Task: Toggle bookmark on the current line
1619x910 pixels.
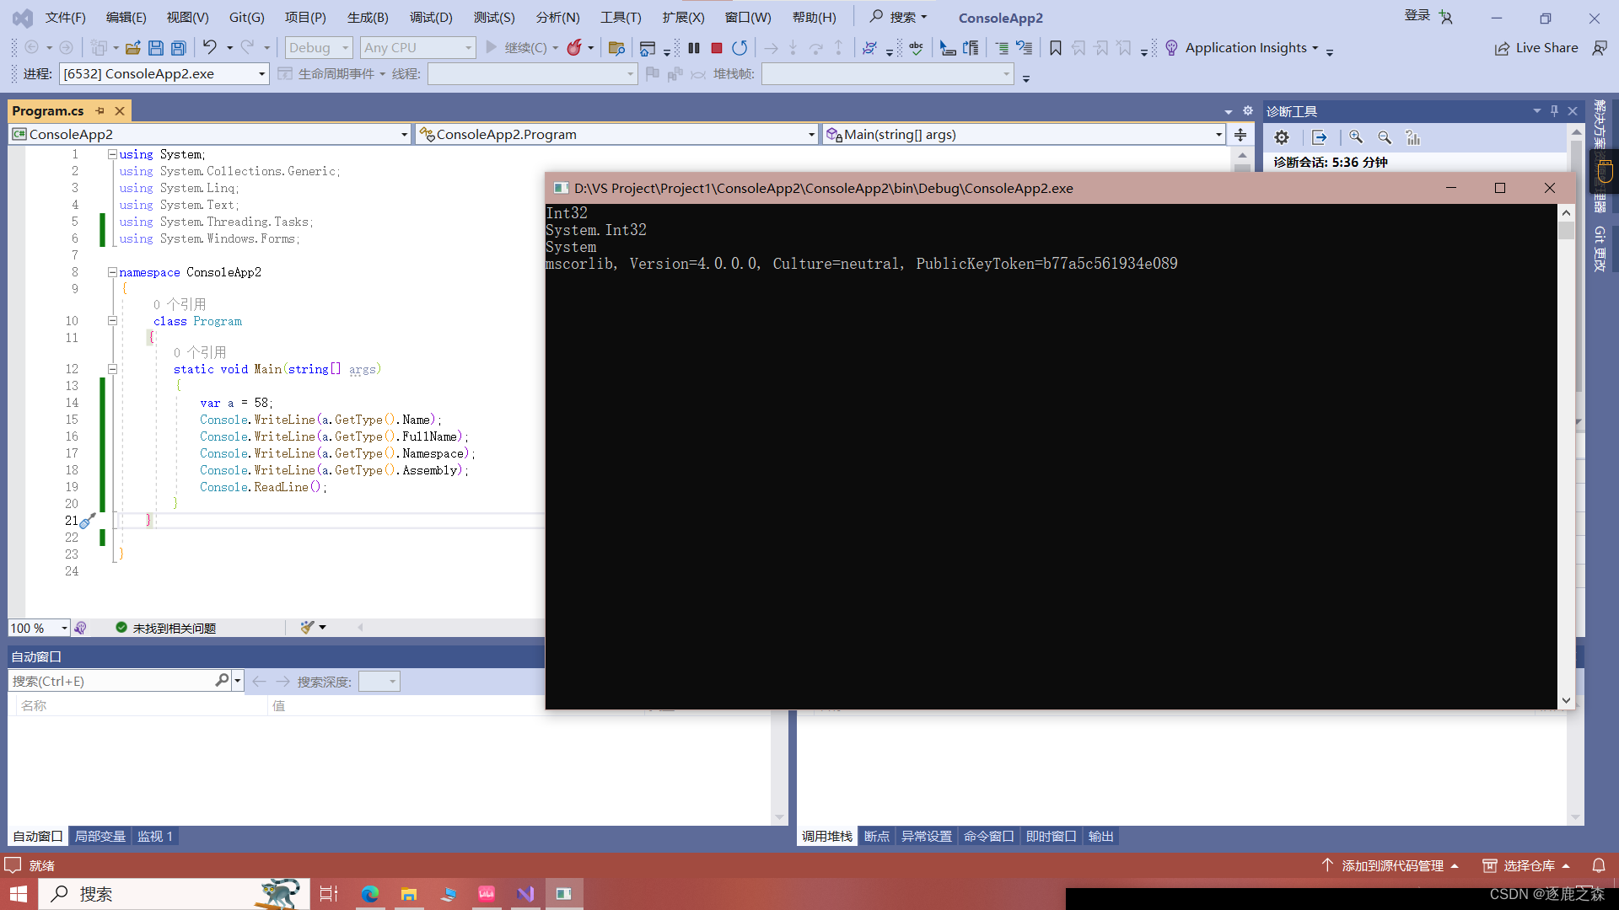Action: point(1055,48)
